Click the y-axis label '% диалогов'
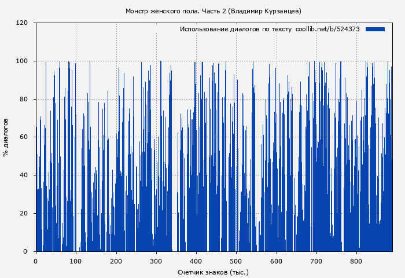Screen dimensions: 405x278 coord(6,137)
